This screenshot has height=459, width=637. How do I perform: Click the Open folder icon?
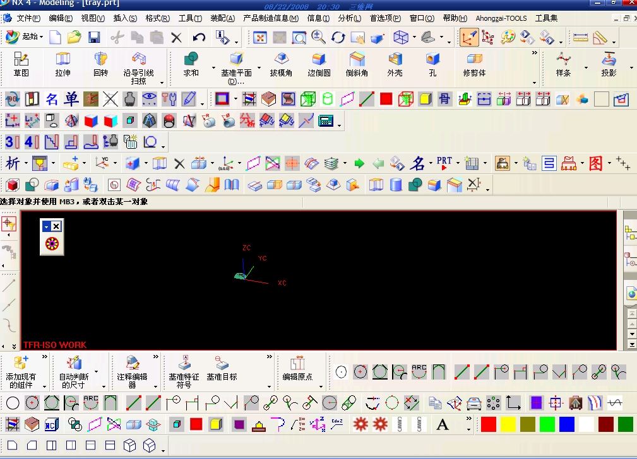(x=74, y=37)
